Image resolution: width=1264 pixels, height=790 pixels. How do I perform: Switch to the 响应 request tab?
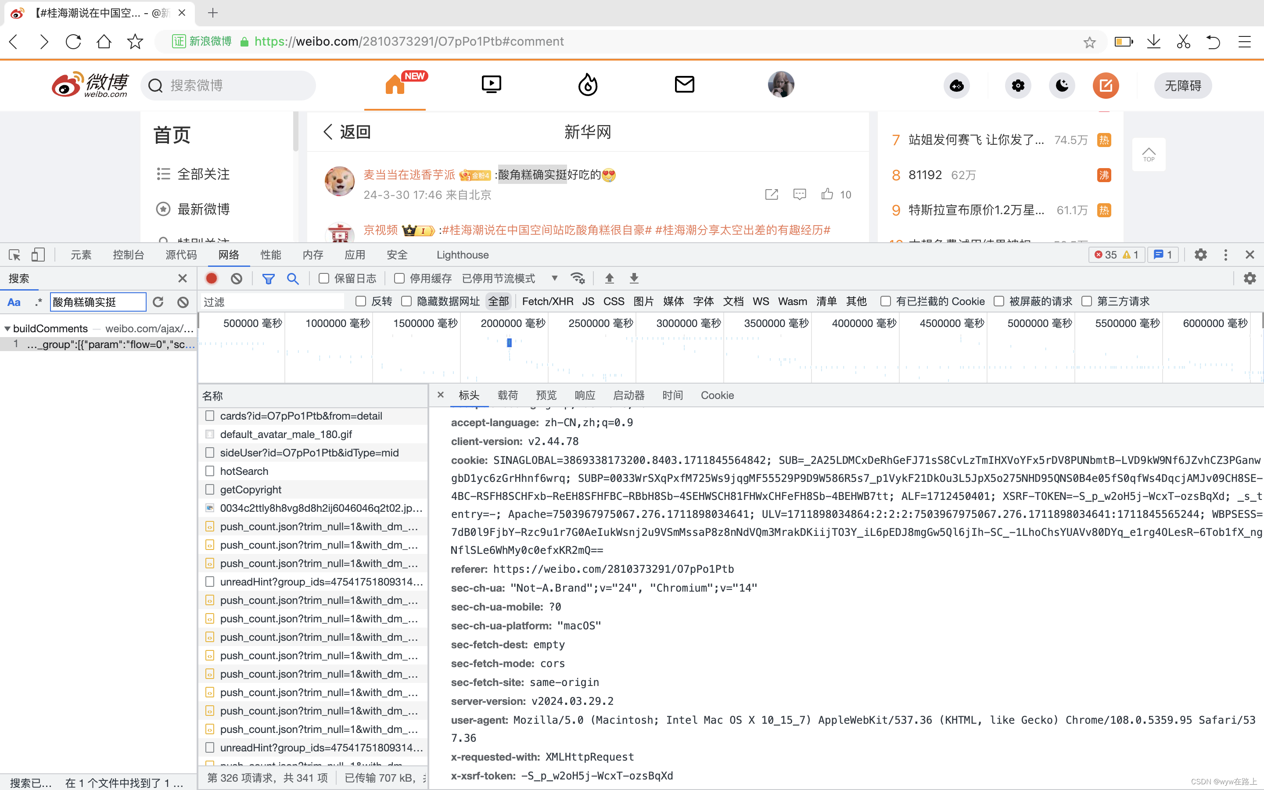click(585, 395)
